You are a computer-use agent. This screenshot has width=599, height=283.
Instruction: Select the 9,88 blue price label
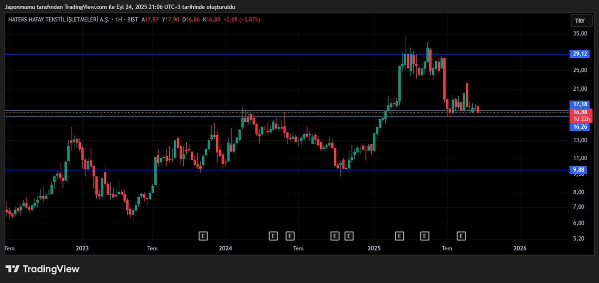(579, 170)
